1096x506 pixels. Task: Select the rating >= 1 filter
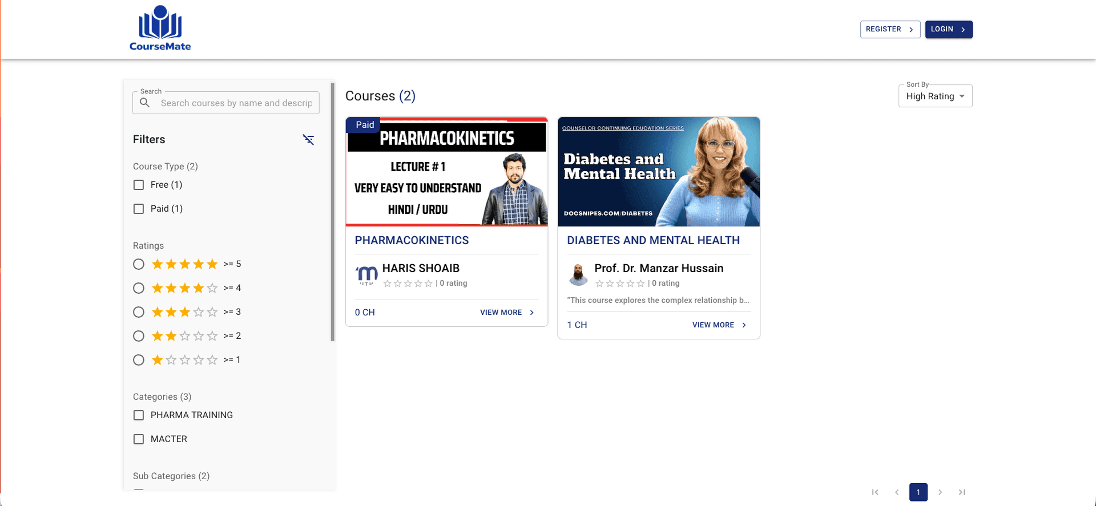click(139, 360)
